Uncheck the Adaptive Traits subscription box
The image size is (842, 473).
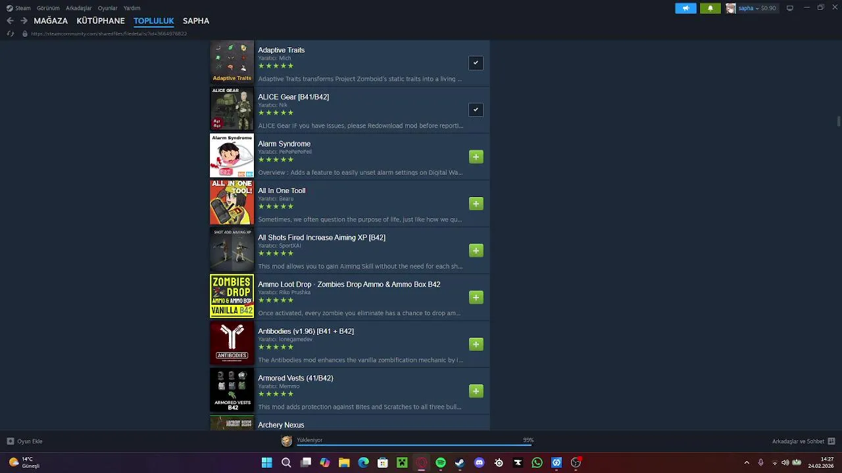pos(476,63)
